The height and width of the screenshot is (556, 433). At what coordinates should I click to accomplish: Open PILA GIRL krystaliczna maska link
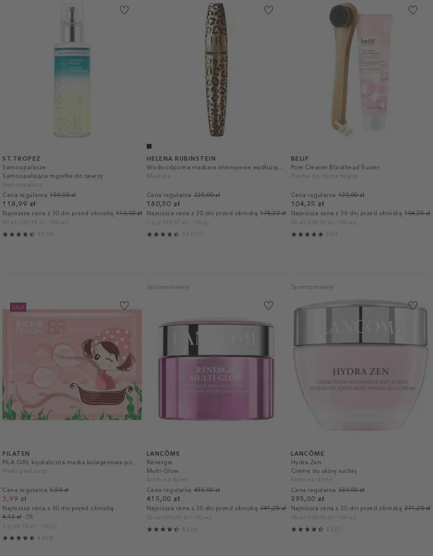click(70, 462)
